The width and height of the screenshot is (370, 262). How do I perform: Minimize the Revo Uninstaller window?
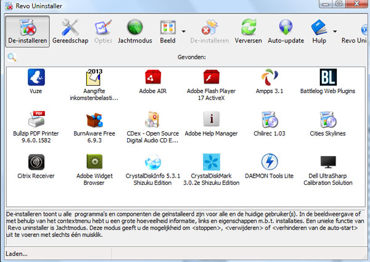(326, 4)
